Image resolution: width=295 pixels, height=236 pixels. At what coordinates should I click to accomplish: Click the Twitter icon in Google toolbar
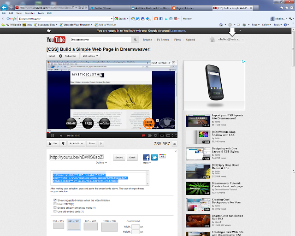166,18
